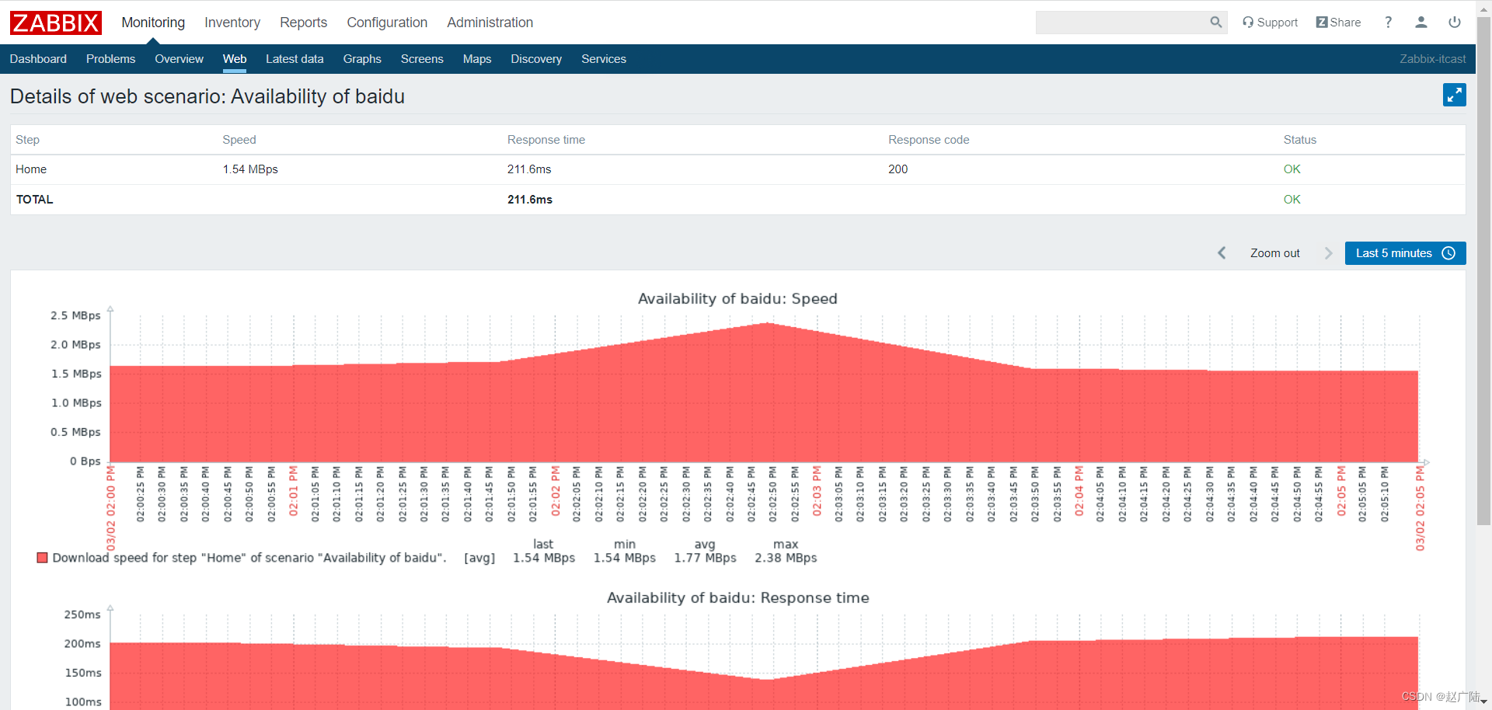Switch to the Services tab
1492x710 pixels.
(604, 59)
